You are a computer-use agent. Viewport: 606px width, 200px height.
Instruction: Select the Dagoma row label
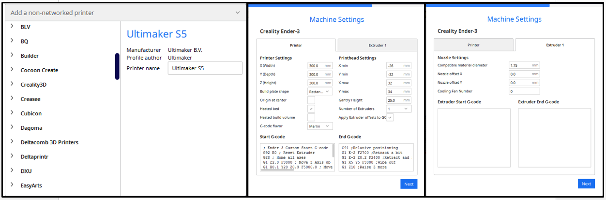[x=31, y=128]
